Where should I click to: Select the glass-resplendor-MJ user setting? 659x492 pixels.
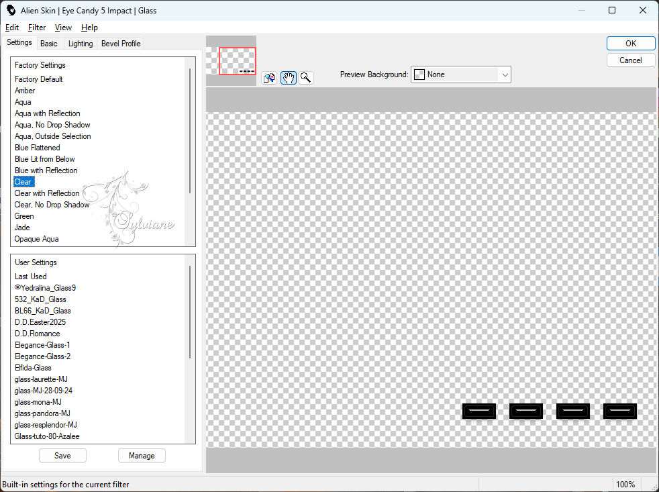tap(46, 424)
